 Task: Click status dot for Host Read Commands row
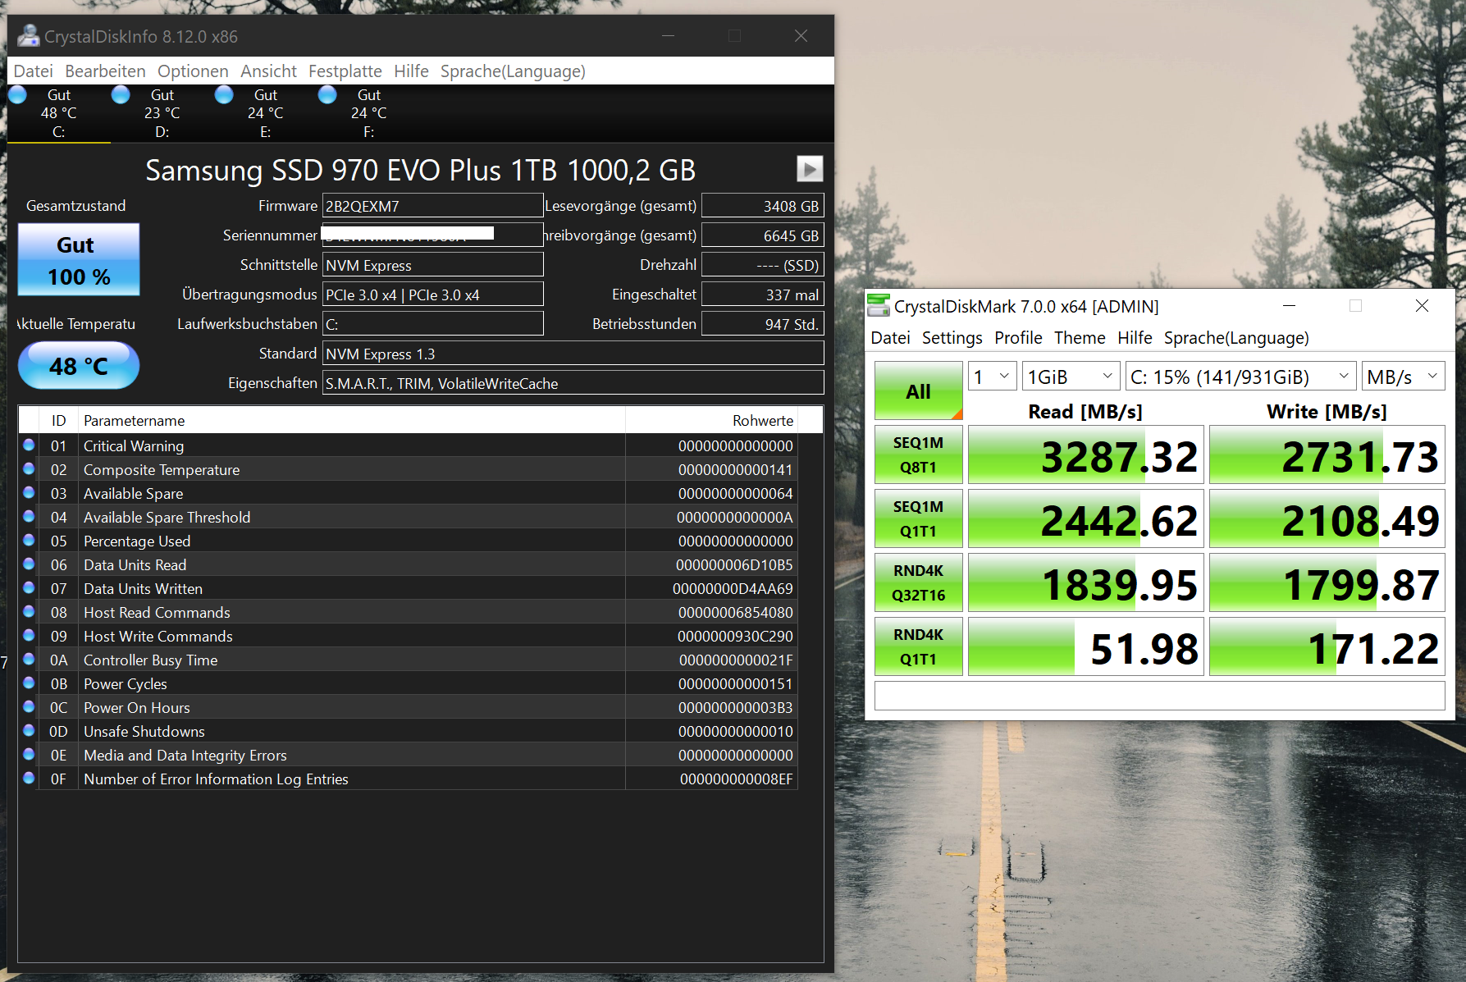pos(29,611)
